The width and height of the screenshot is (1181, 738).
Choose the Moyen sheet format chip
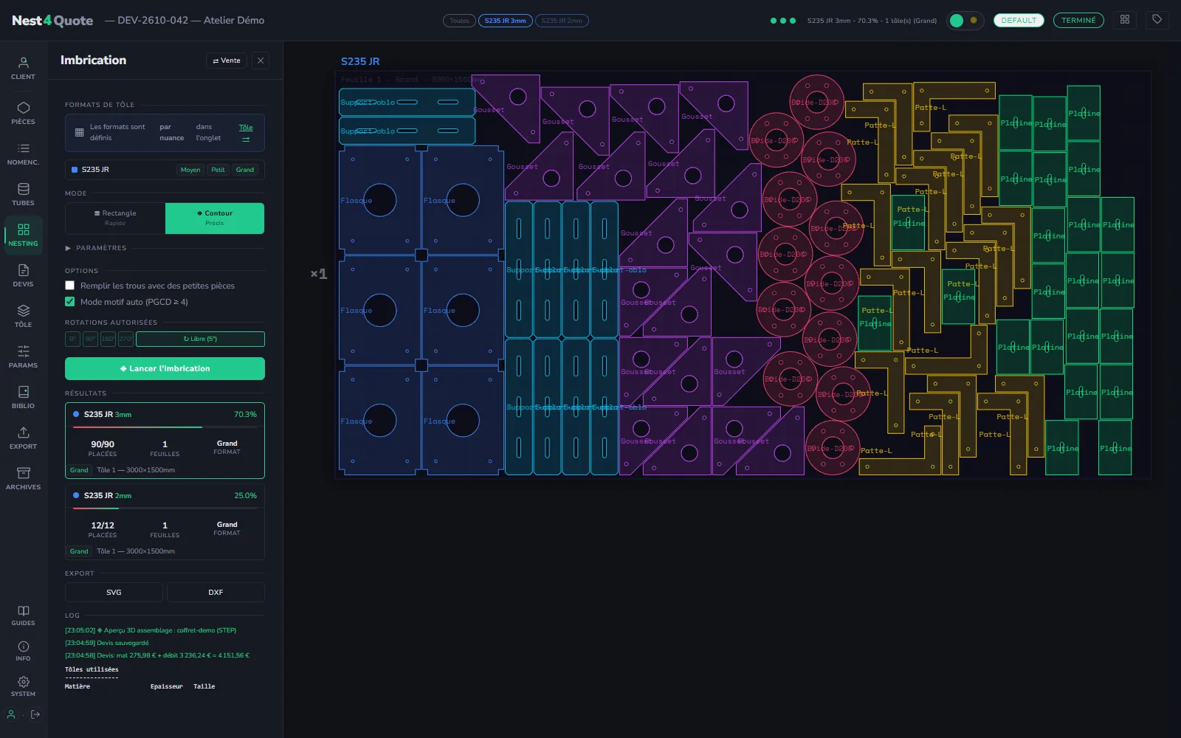(190, 170)
